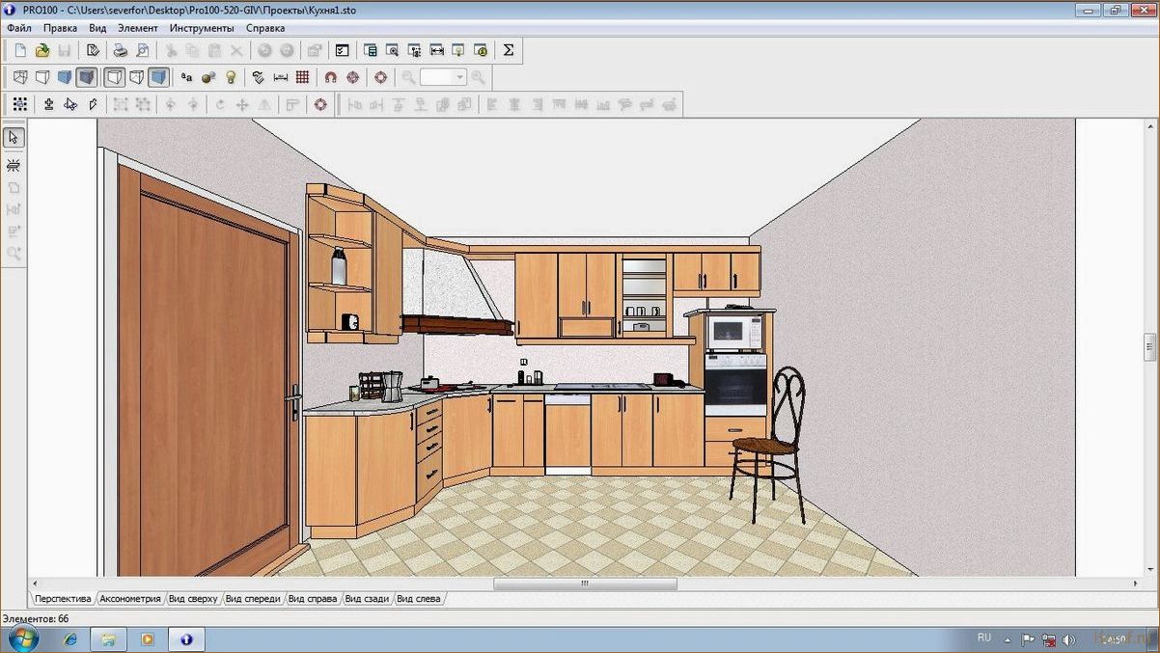Open the zoom level dropdown
The width and height of the screenshot is (1160, 653).
pyautogui.click(x=459, y=77)
